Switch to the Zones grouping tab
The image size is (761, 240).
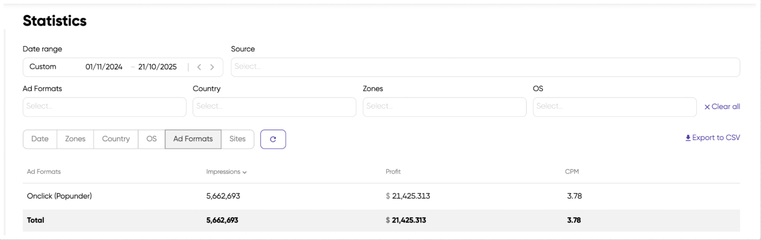pos(75,139)
